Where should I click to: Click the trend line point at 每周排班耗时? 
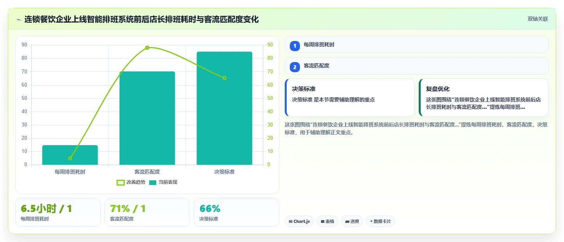click(x=70, y=158)
